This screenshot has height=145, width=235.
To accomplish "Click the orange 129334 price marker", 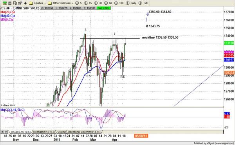I will pos(229,73).
